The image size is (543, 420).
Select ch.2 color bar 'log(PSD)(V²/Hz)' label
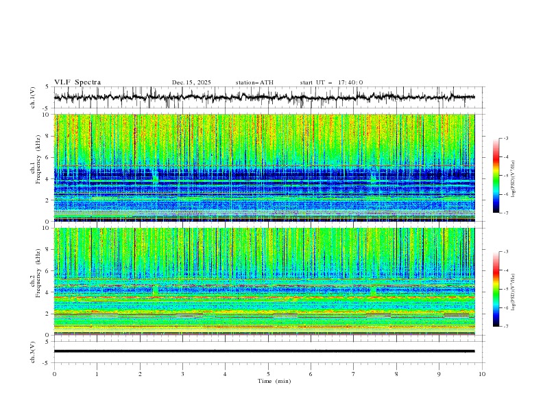(x=514, y=292)
